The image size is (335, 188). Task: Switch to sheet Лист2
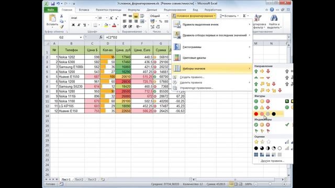coord(79,180)
